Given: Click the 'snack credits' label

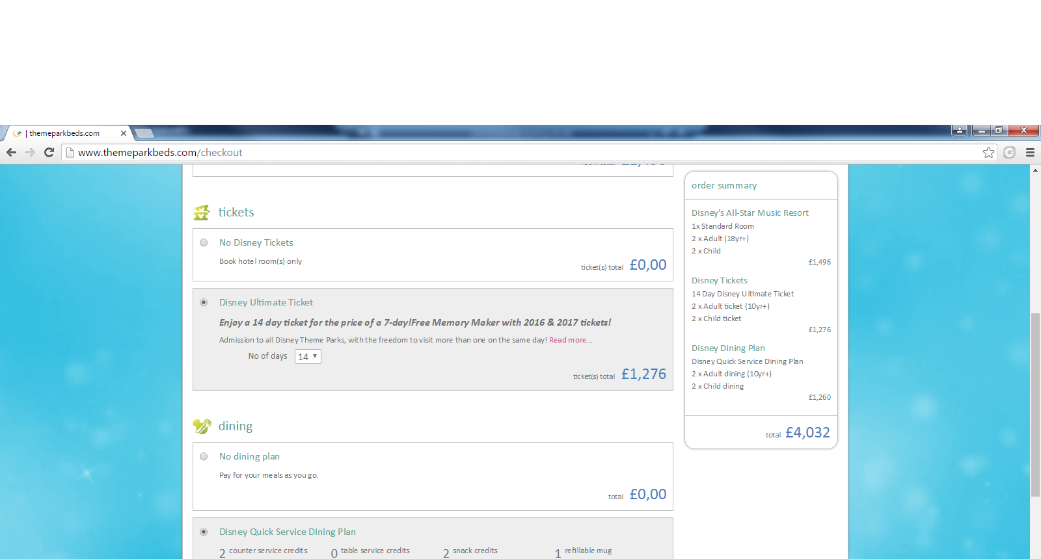Looking at the screenshot, I should pyautogui.click(x=475, y=551).
